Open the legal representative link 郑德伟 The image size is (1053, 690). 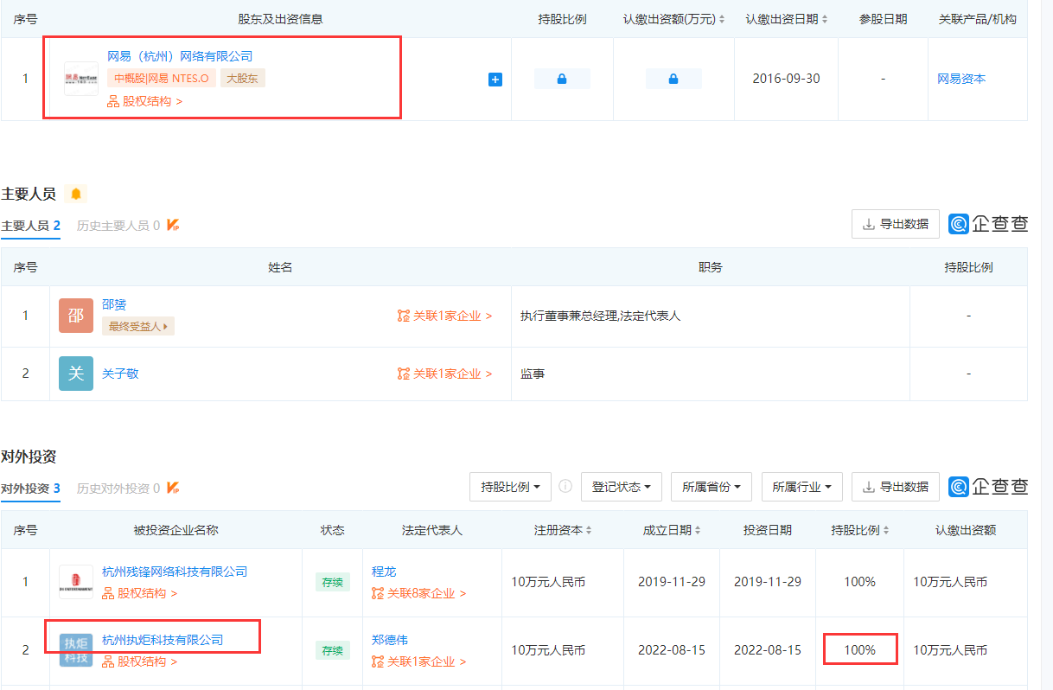(x=390, y=640)
